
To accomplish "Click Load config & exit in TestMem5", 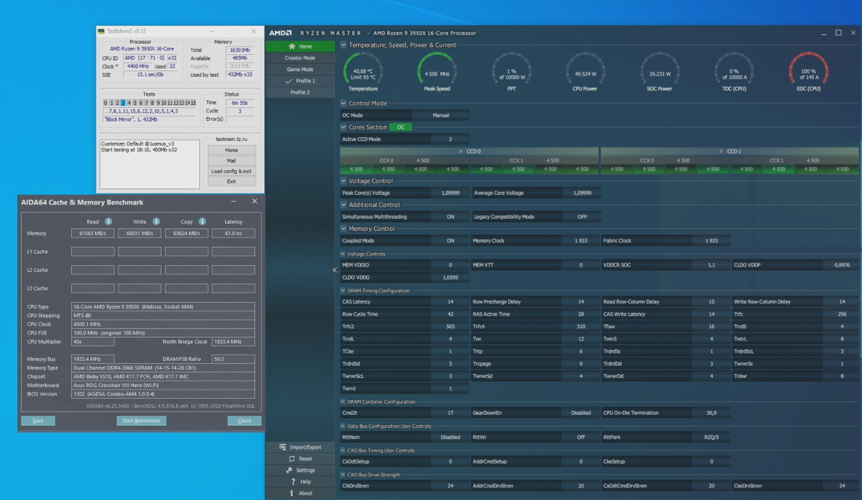I will (x=231, y=171).
